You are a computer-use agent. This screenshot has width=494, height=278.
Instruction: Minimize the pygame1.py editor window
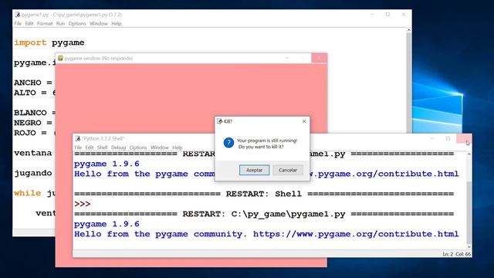pos(372,15)
